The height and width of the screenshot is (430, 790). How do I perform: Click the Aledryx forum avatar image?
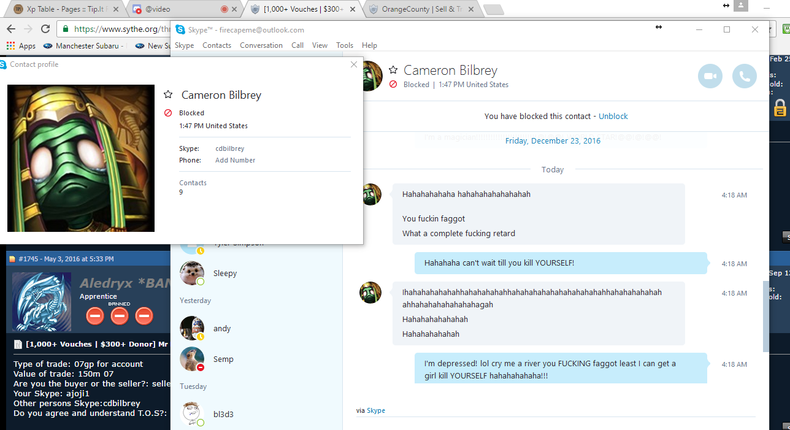tap(41, 303)
